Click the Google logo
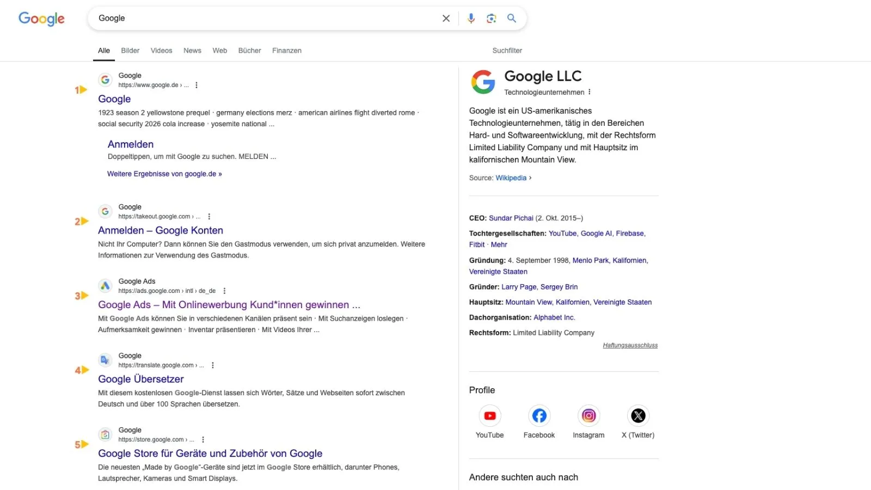 click(x=41, y=19)
